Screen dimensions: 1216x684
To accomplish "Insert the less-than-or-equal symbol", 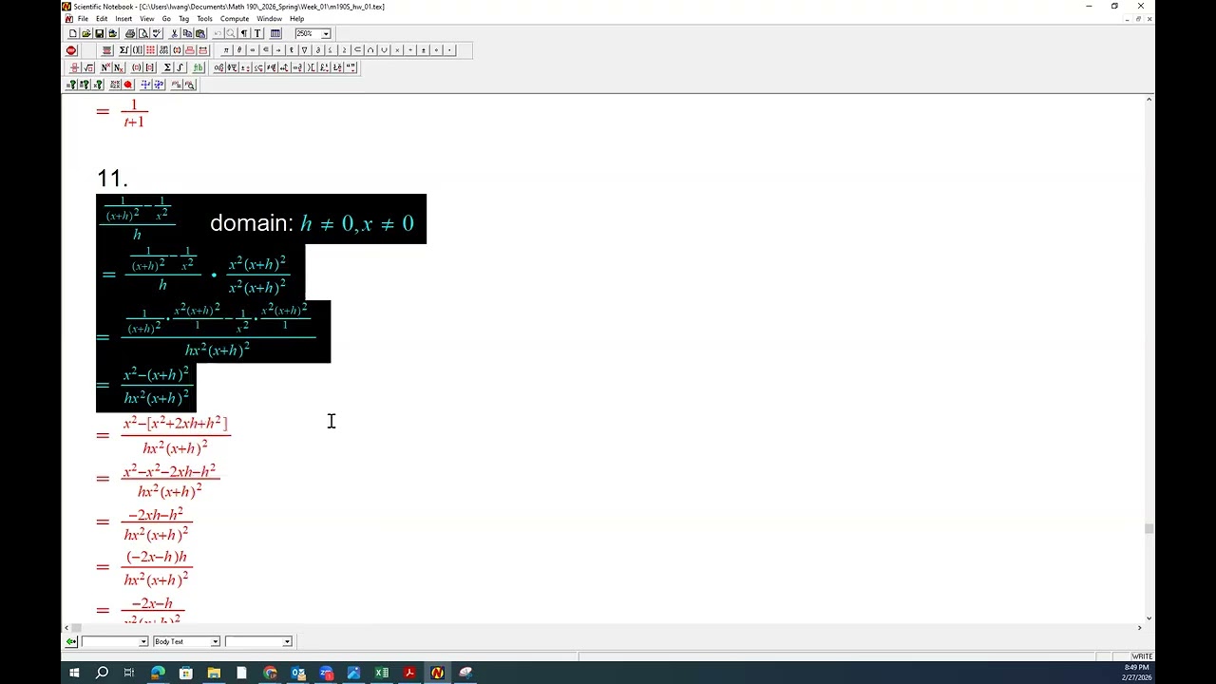I will pyautogui.click(x=331, y=50).
